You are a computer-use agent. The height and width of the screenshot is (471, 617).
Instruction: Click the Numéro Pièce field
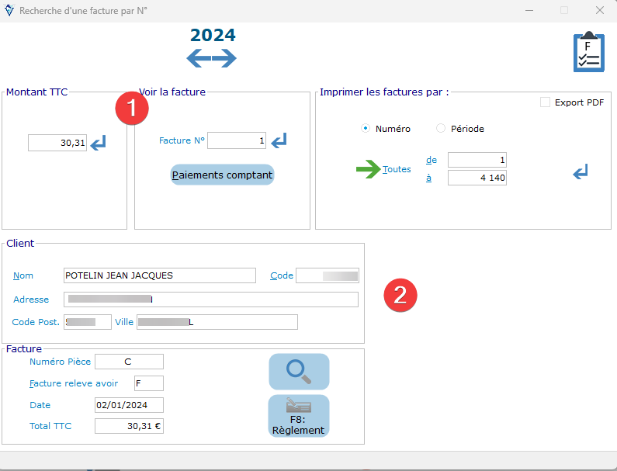coord(129,362)
